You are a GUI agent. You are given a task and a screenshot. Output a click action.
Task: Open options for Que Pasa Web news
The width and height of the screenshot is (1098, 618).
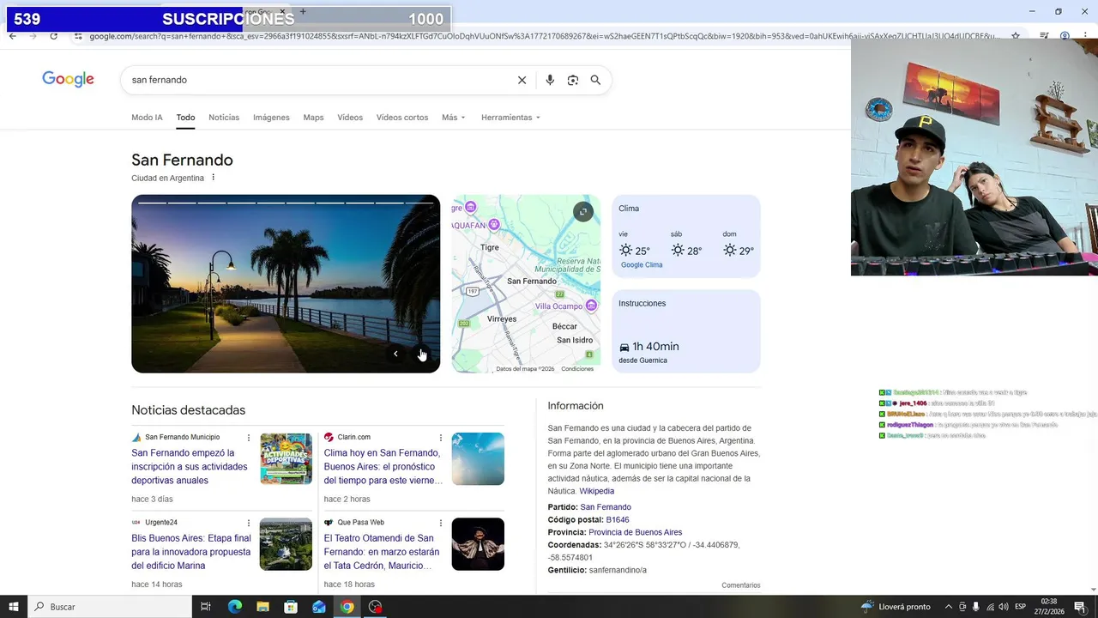tap(441, 523)
